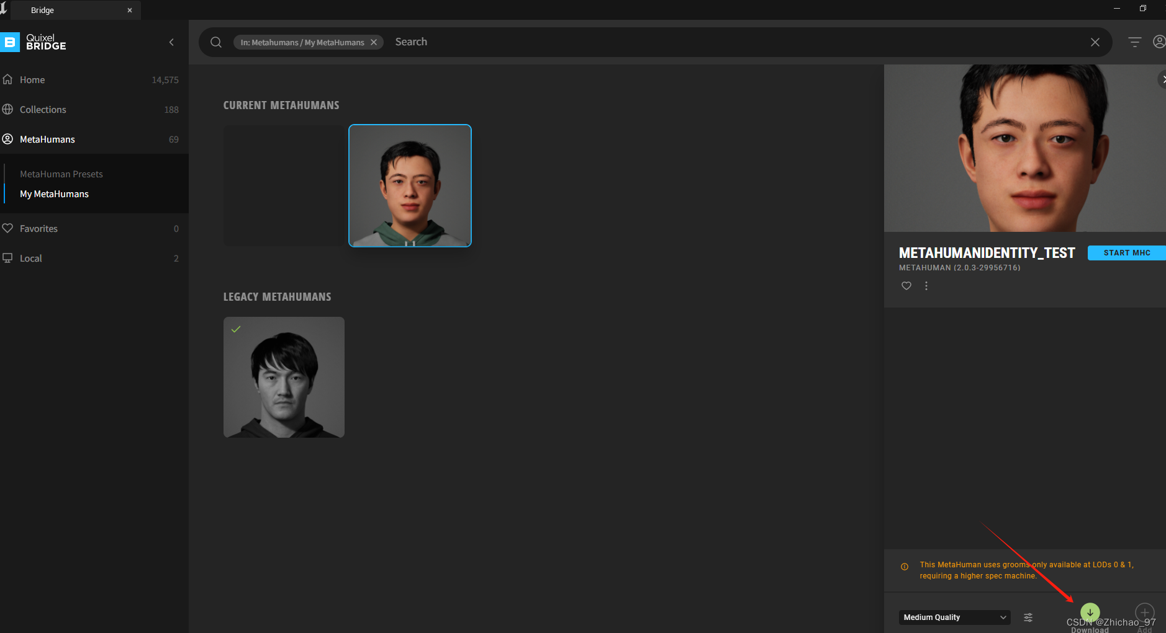Open the three-dot more options menu
This screenshot has width=1166, height=633.
click(x=926, y=286)
